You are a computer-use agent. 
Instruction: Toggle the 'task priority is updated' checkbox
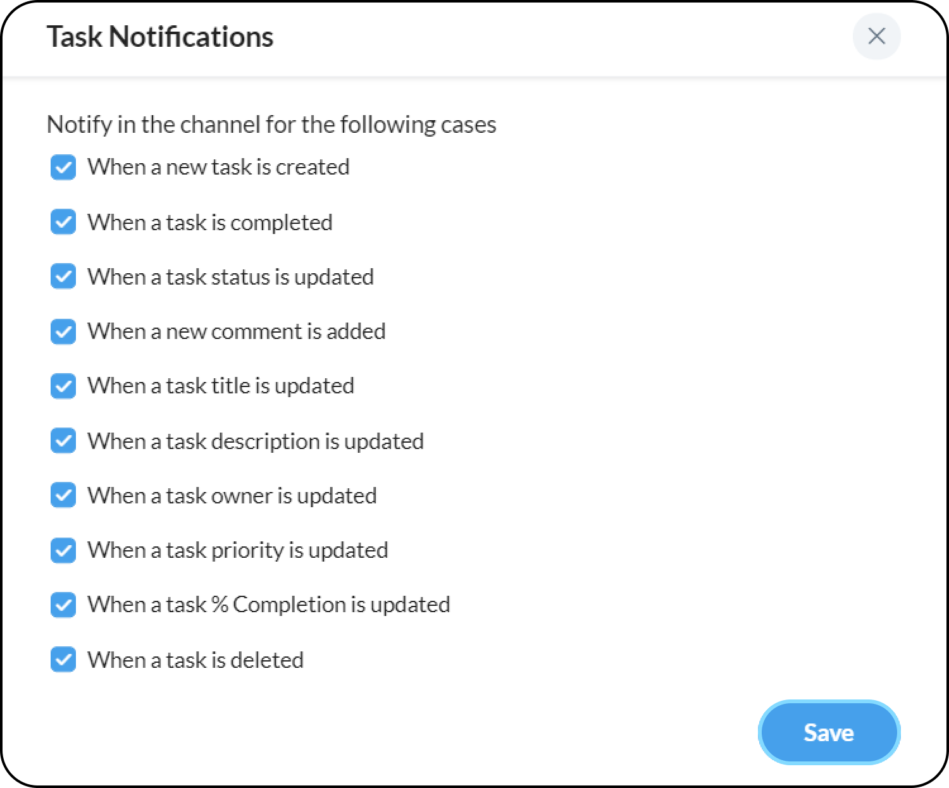click(x=63, y=550)
